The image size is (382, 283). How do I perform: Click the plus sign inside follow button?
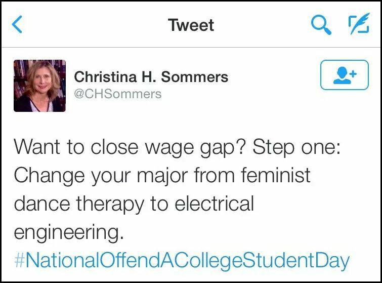tap(353, 73)
